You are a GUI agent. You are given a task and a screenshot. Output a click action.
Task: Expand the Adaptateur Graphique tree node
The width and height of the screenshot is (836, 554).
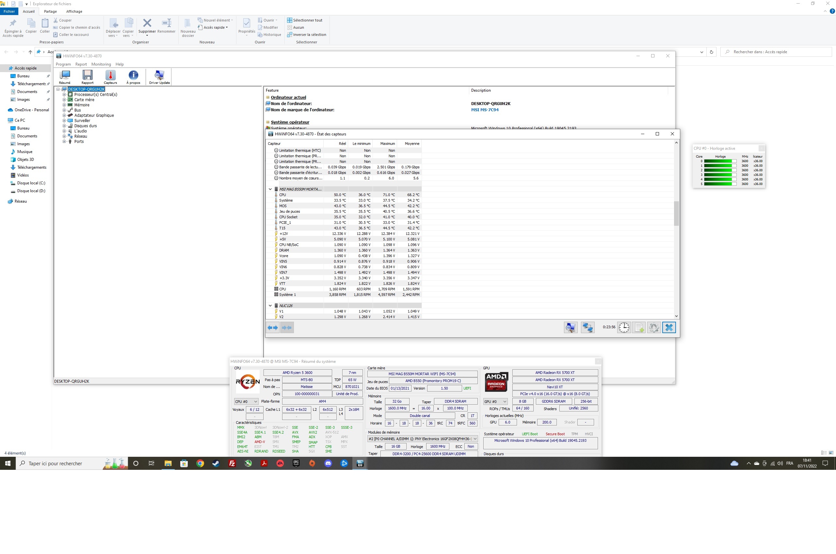coord(64,115)
